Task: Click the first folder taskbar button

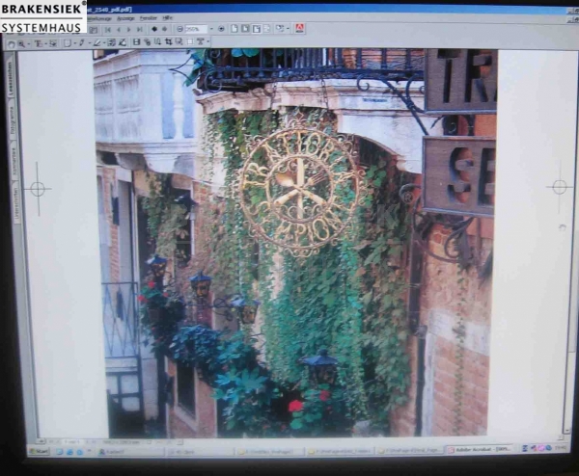Action: 270,451
